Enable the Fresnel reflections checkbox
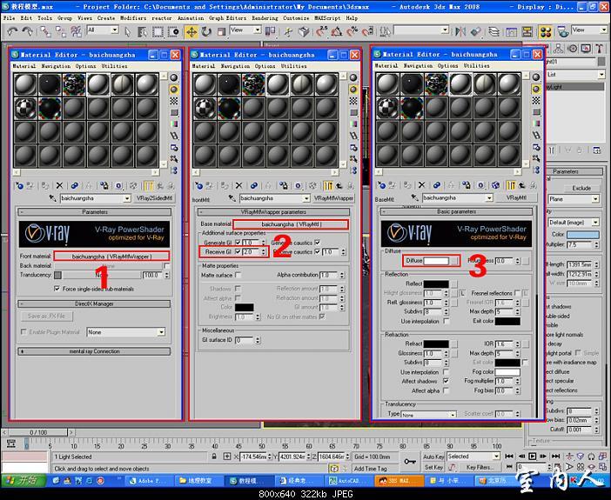This screenshot has width=611, height=500. 517,293
